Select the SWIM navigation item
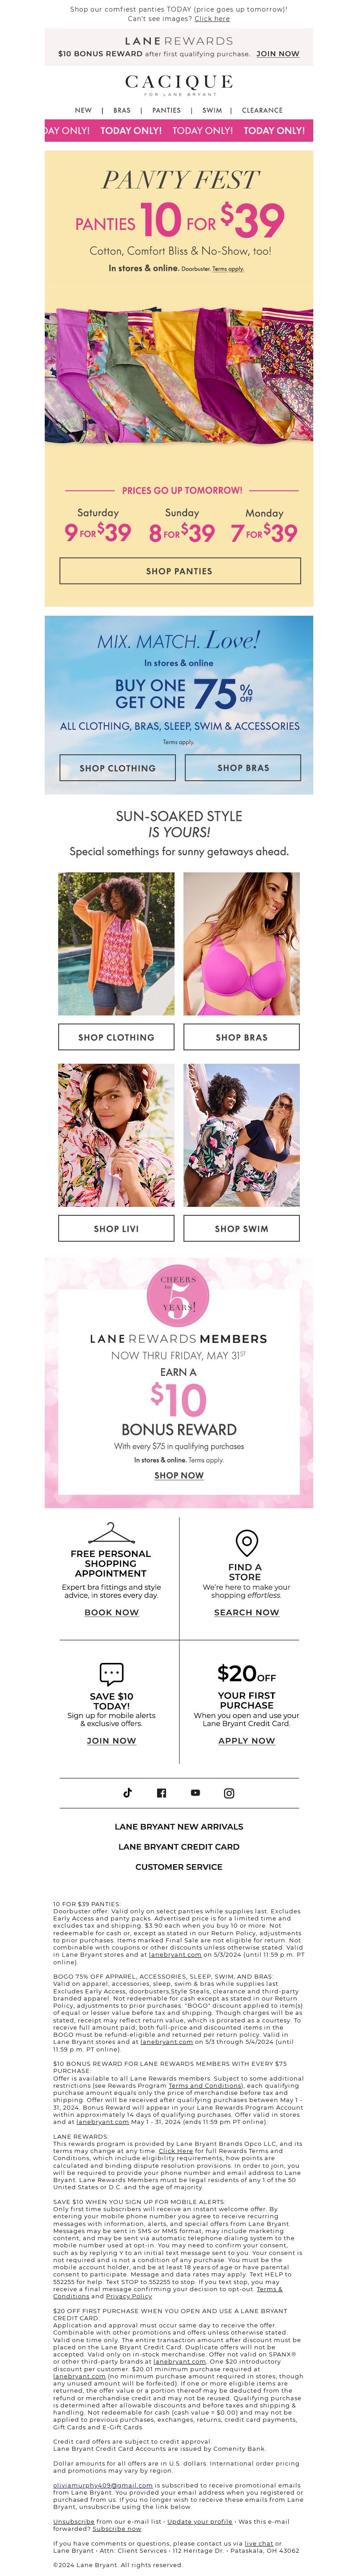Image resolution: width=358 pixels, height=2576 pixels. (x=212, y=110)
